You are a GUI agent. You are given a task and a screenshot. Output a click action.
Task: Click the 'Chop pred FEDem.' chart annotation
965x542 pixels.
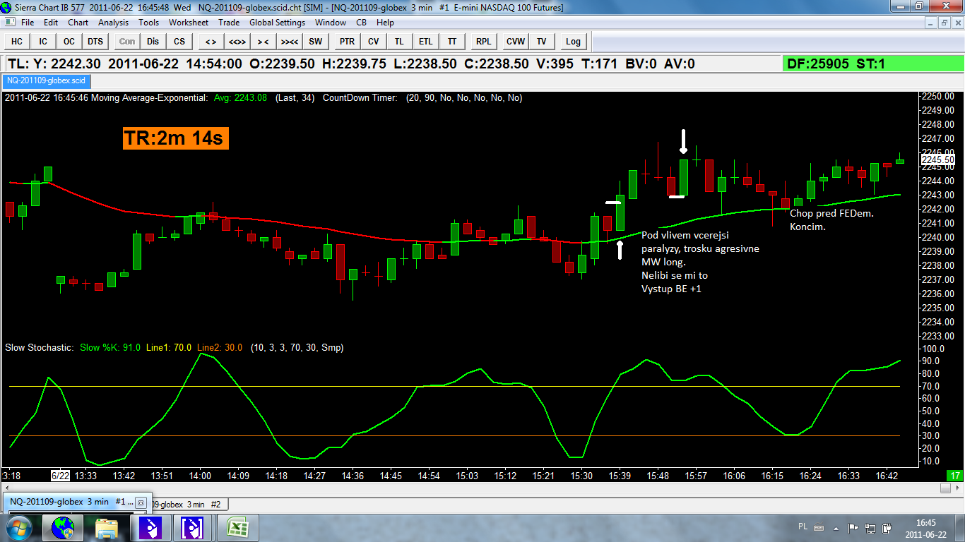[x=831, y=213]
